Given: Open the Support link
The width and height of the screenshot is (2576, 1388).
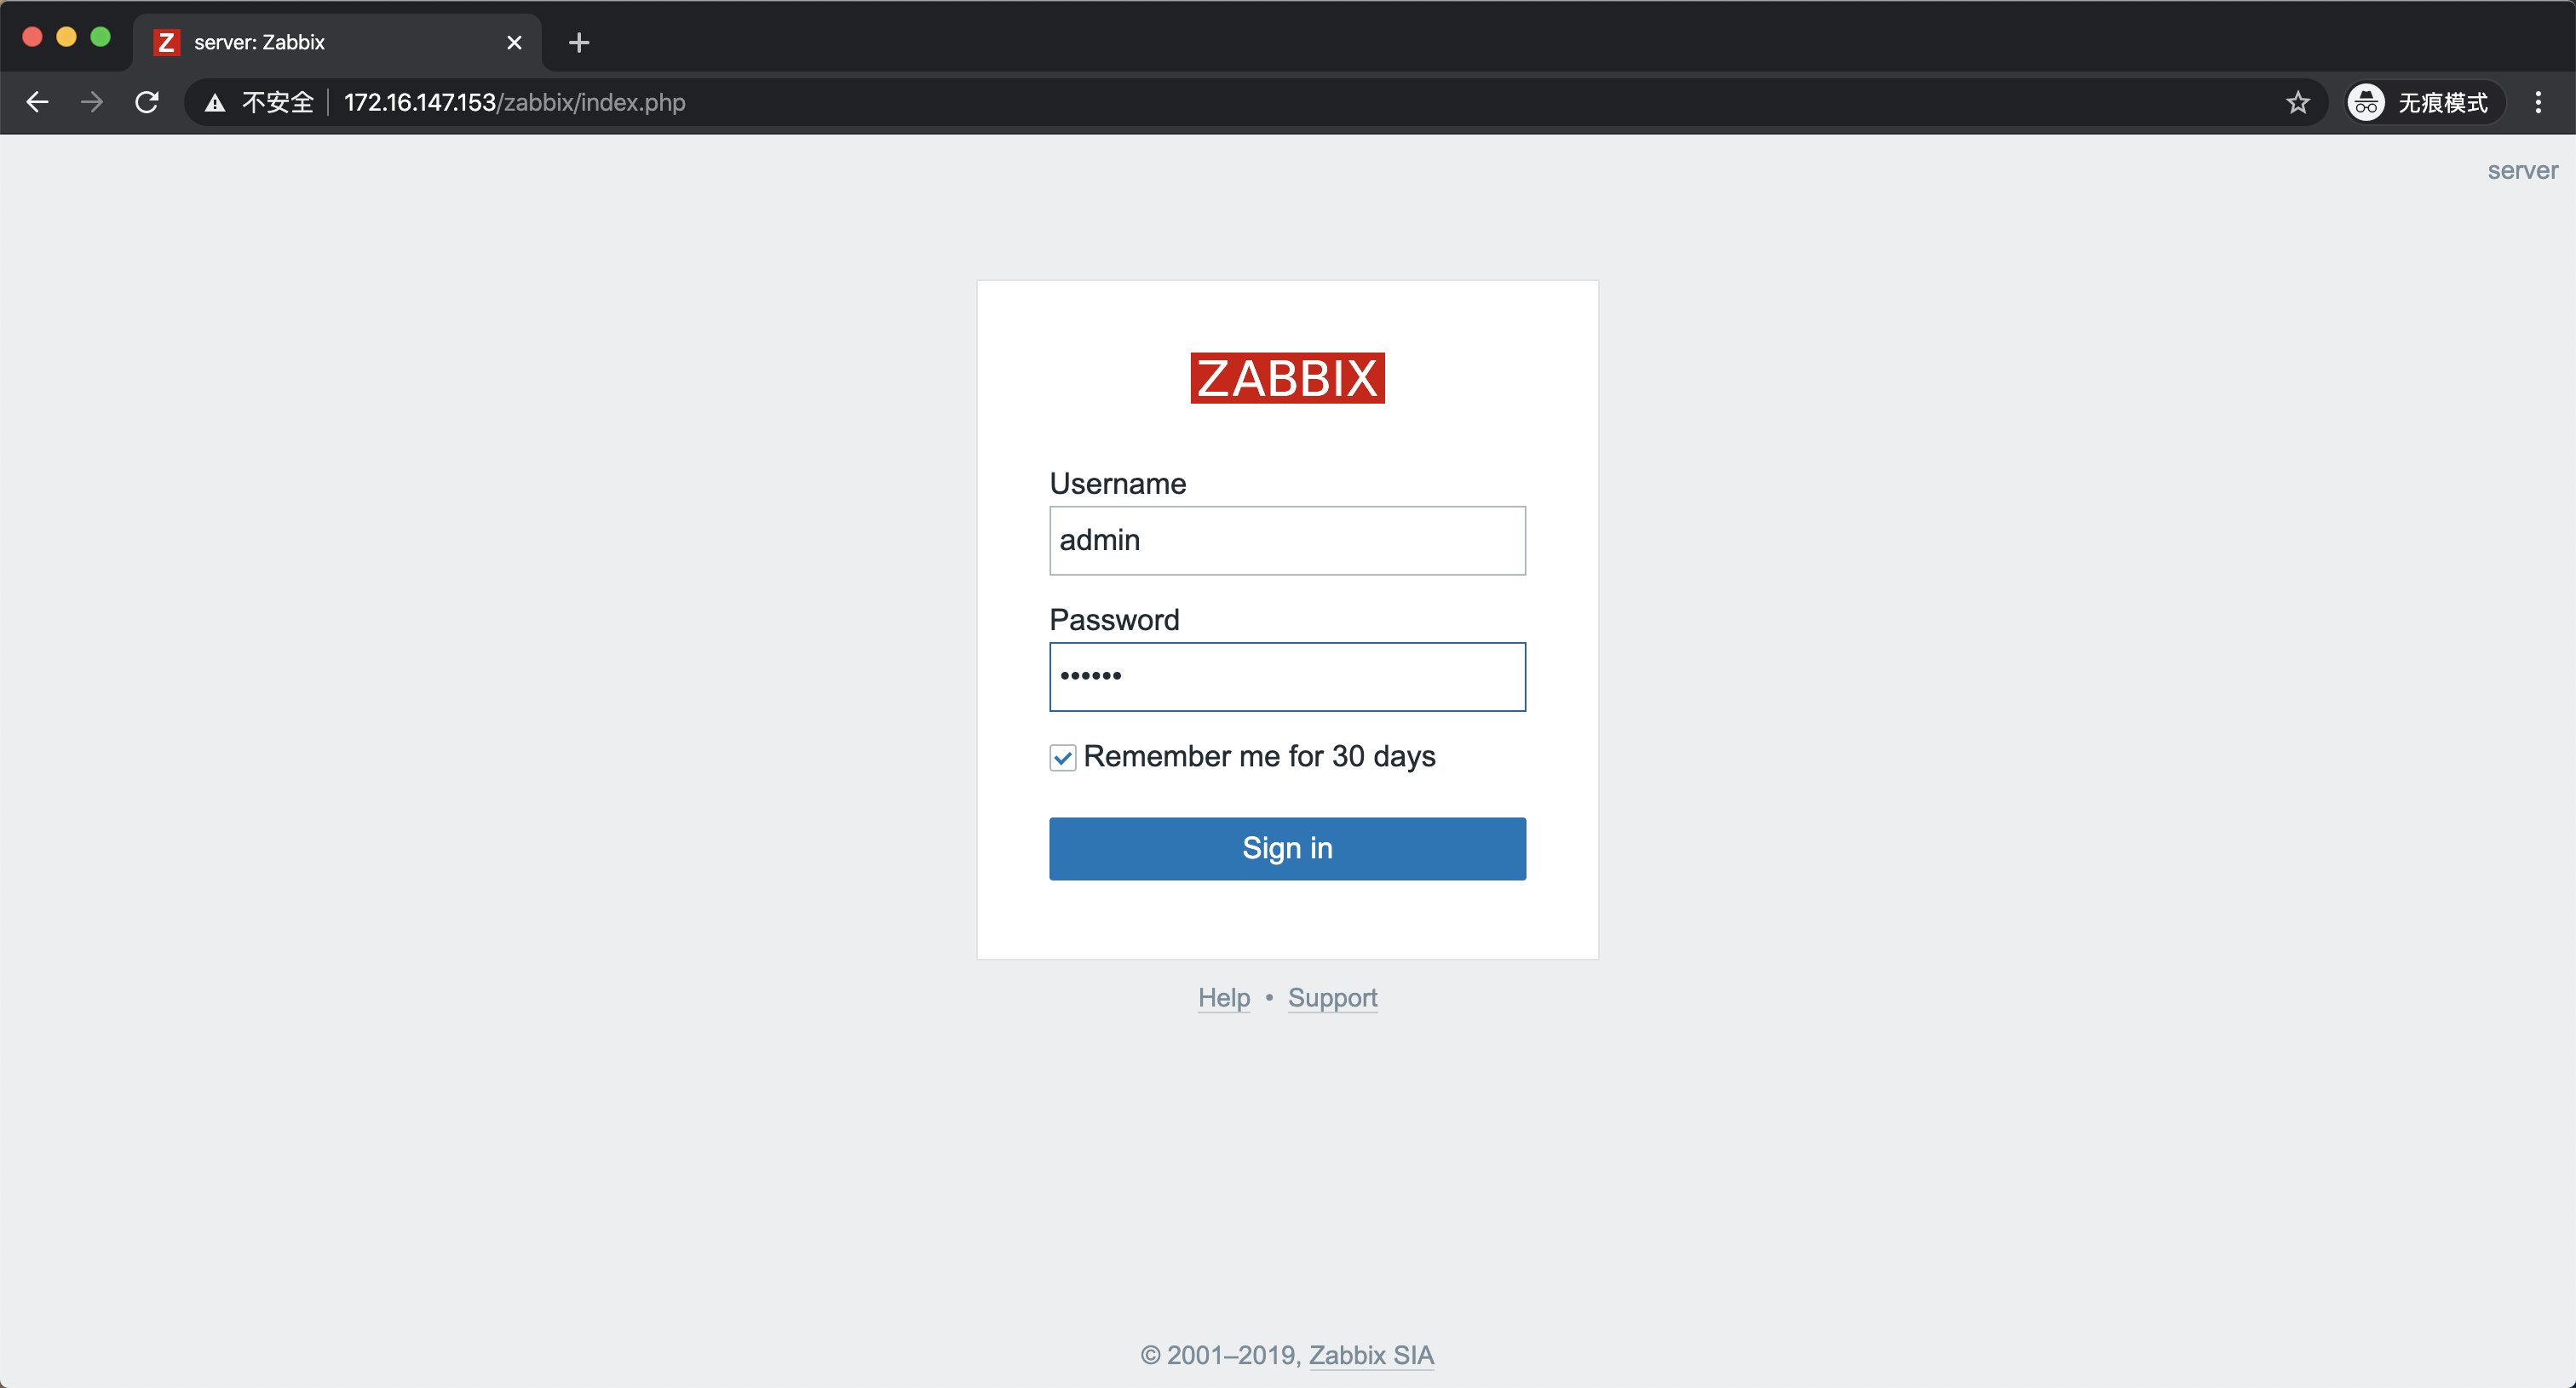Looking at the screenshot, I should click(x=1332, y=997).
